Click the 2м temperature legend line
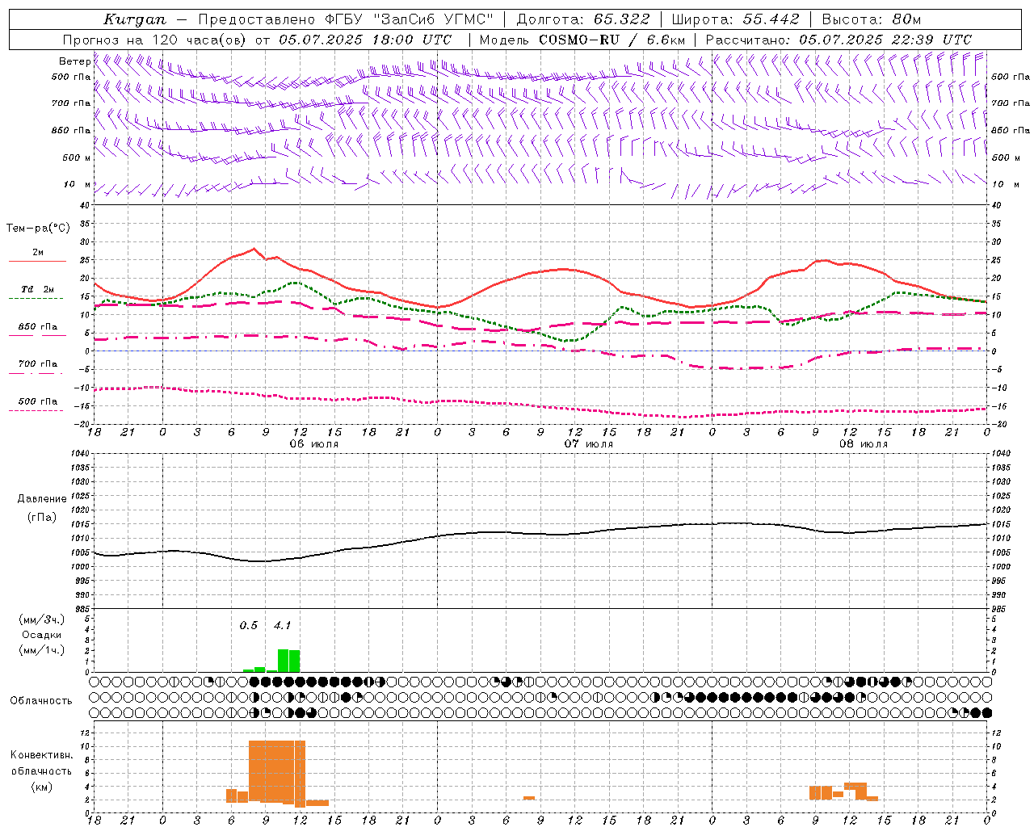This screenshot has width=1034, height=827. 38,256
